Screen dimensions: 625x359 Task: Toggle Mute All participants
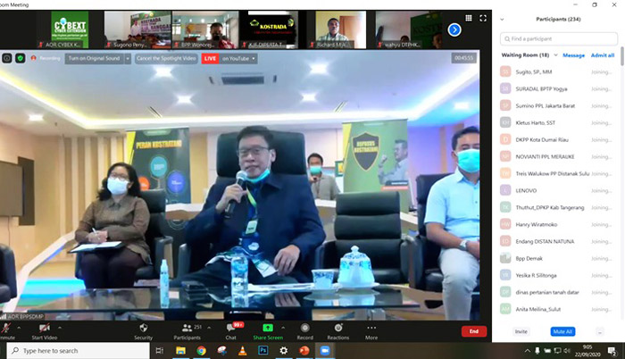tap(562, 331)
